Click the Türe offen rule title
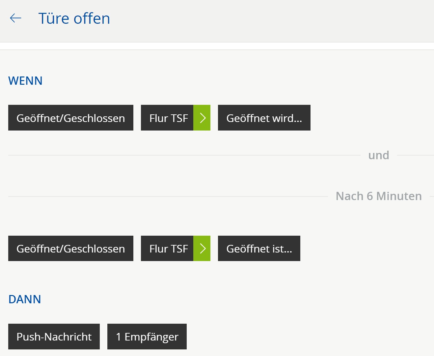 (74, 18)
